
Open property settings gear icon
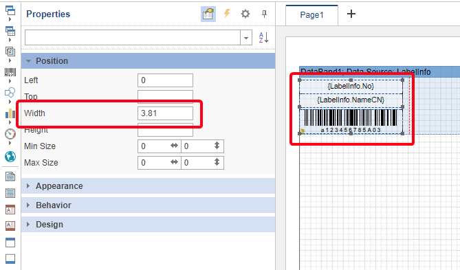click(245, 14)
